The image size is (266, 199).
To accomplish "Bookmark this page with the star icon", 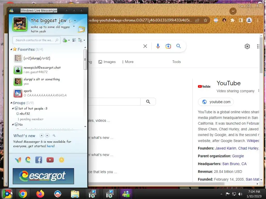I will pyautogui.click(x=205, y=20).
